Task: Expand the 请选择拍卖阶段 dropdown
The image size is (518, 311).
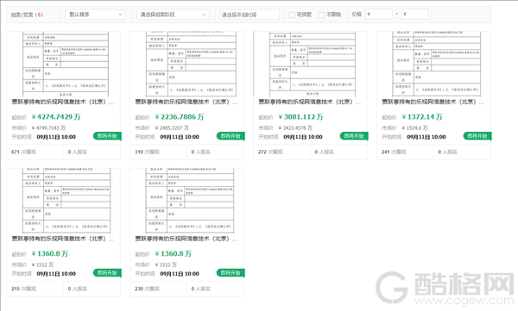Action: [x=174, y=15]
